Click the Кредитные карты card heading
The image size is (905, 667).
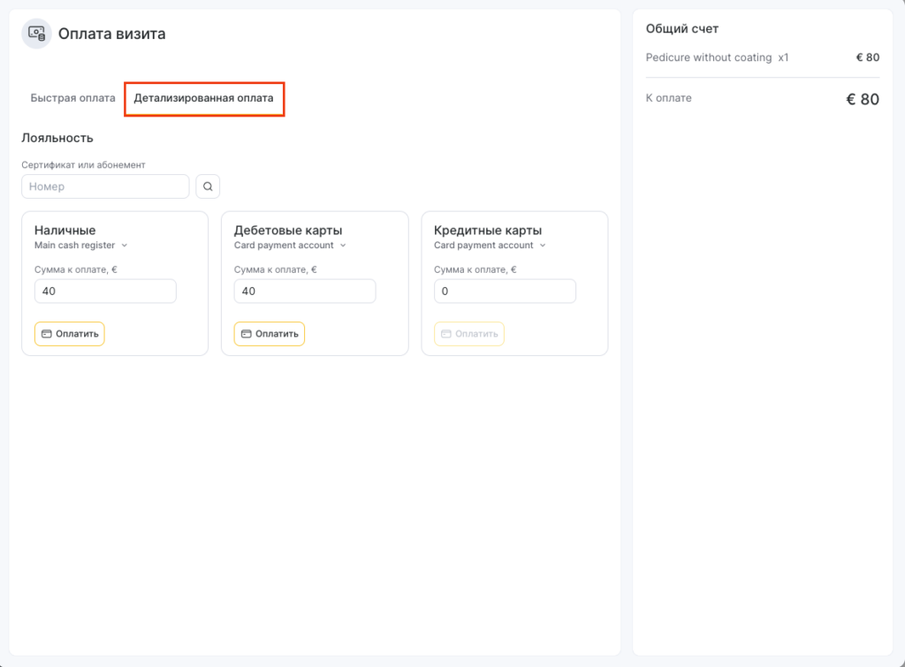(488, 231)
